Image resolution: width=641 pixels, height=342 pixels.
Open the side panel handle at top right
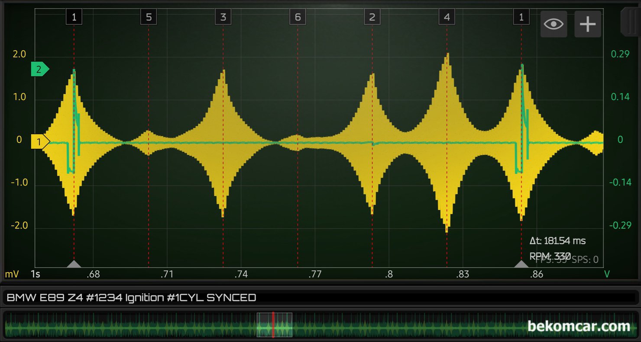pos(629,21)
